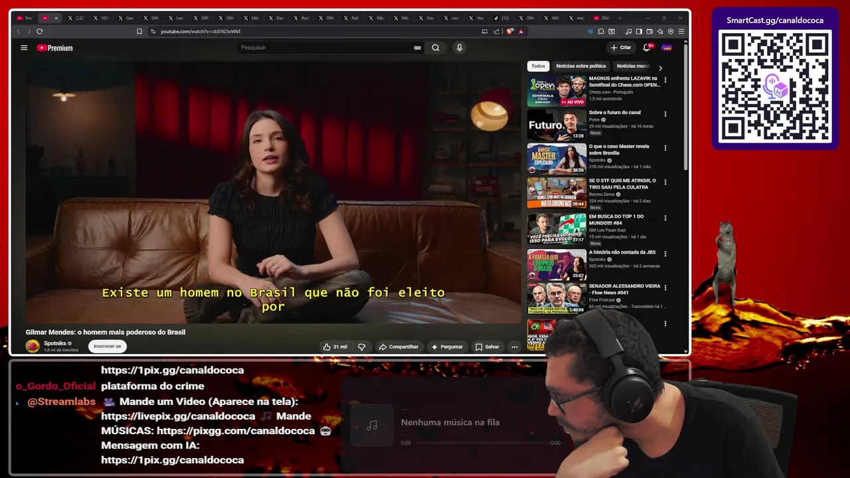The width and height of the screenshot is (850, 478).
Task: Save the video with Salvar
Action: coord(487,347)
